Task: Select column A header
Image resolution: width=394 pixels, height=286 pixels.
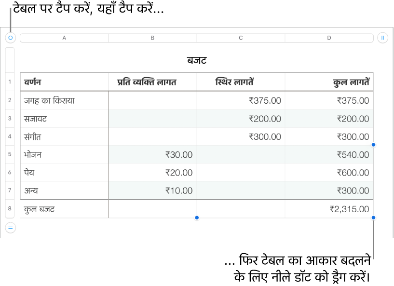Action: 64,38
